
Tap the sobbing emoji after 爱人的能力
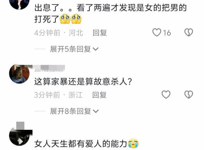coord(133,143)
